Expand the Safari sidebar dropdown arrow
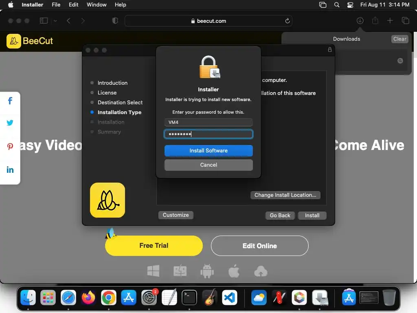 click(55, 21)
